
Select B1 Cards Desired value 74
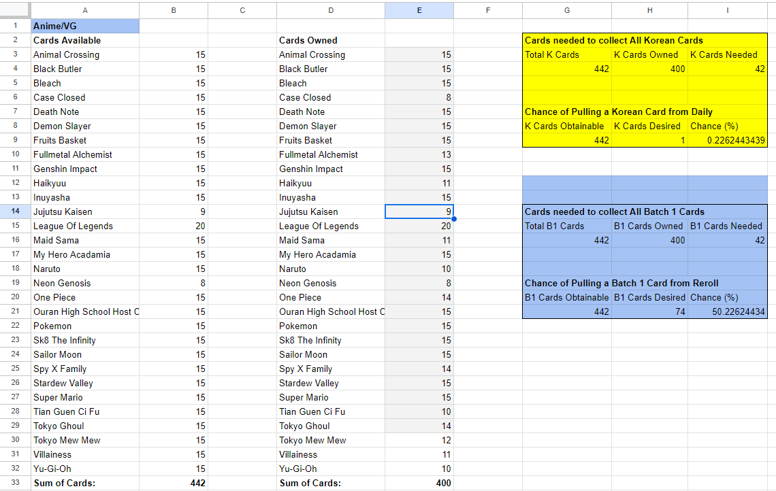pyautogui.click(x=649, y=312)
